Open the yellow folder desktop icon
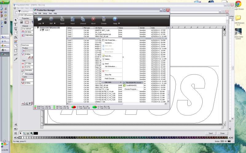This screenshot has height=153, width=246. tap(238, 18)
